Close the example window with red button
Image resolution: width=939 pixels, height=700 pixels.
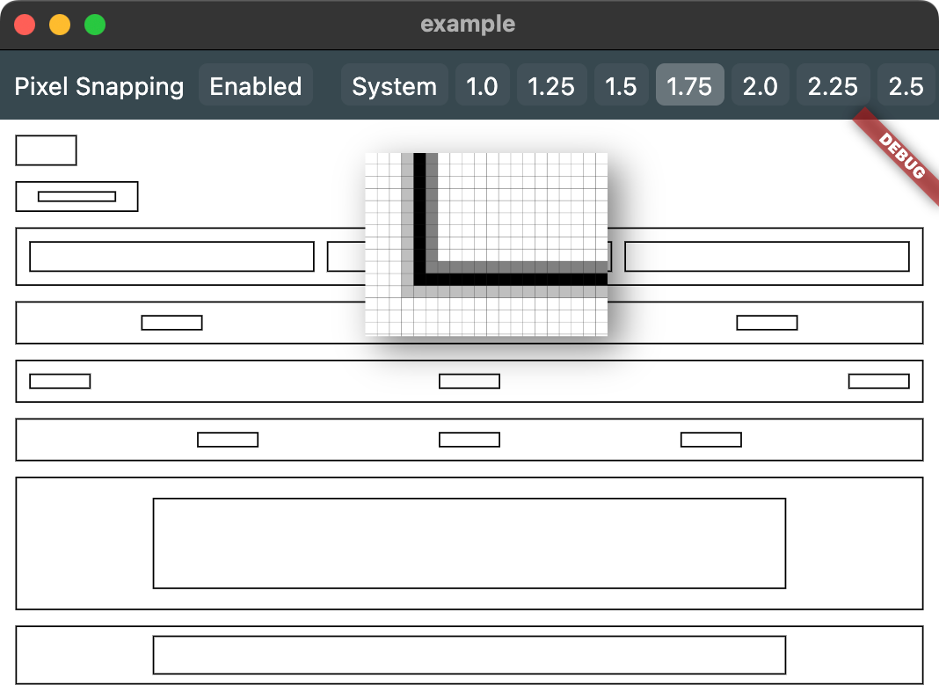click(25, 26)
